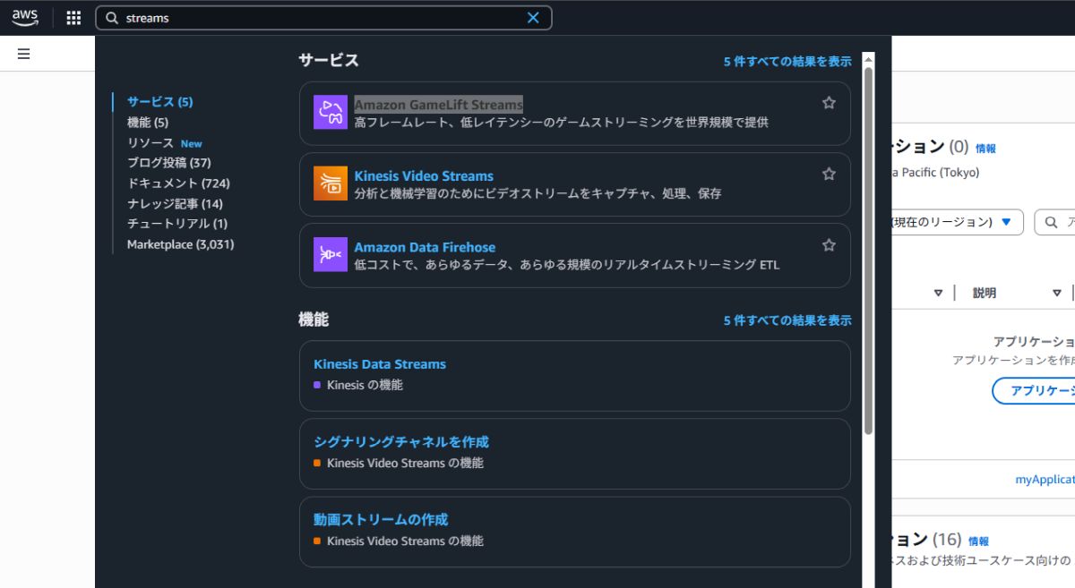Select the ナレッジ記事 (14) filter

tap(175, 204)
